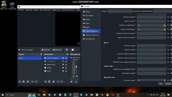Viewport: 172px width, 97px height.
Task: Play media source in OBS source toolbar
Action: coord(19,50)
